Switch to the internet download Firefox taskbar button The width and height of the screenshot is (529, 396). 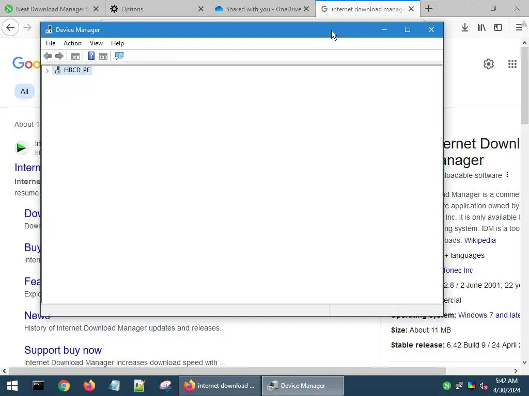219,386
